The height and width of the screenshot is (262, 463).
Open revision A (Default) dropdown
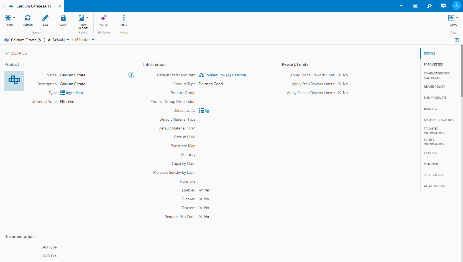click(x=68, y=40)
